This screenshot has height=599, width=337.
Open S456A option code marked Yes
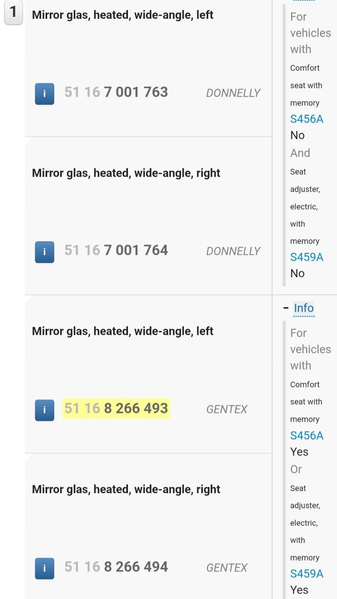307,435
